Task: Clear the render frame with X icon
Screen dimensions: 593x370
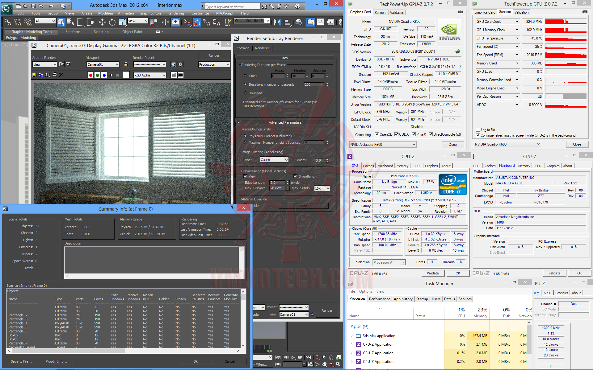Action: pyautogui.click(x=61, y=75)
